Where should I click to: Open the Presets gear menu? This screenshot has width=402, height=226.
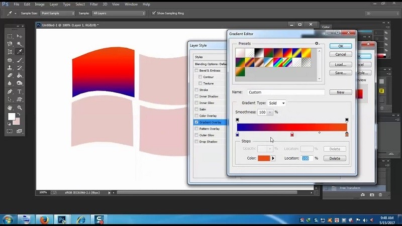(317, 43)
